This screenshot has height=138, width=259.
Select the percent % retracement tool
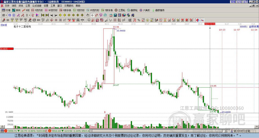[x=139, y=20]
